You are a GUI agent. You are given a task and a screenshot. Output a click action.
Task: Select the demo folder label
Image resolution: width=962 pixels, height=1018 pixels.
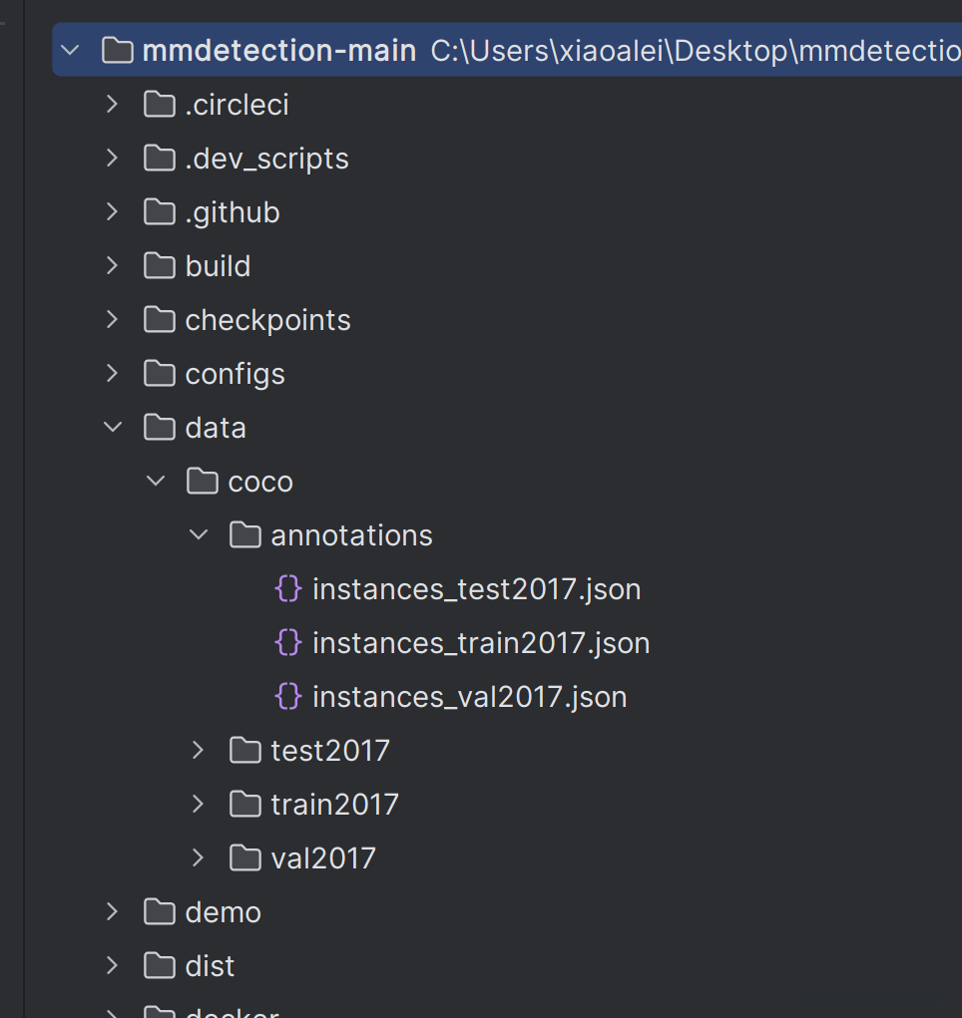(x=223, y=912)
